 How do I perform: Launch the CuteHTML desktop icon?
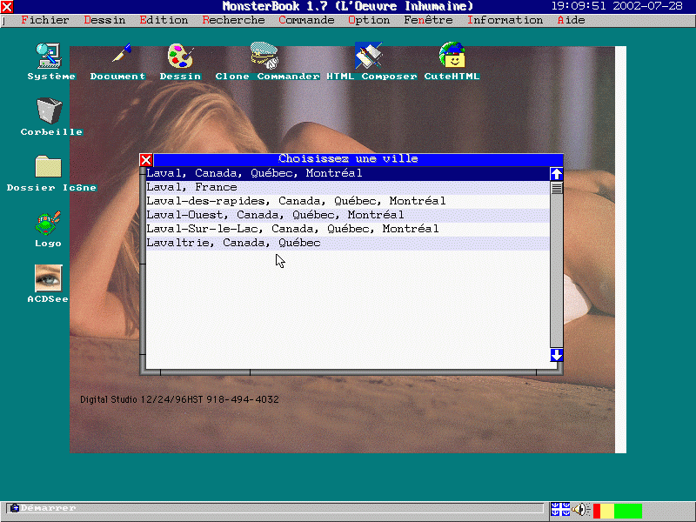(x=452, y=57)
